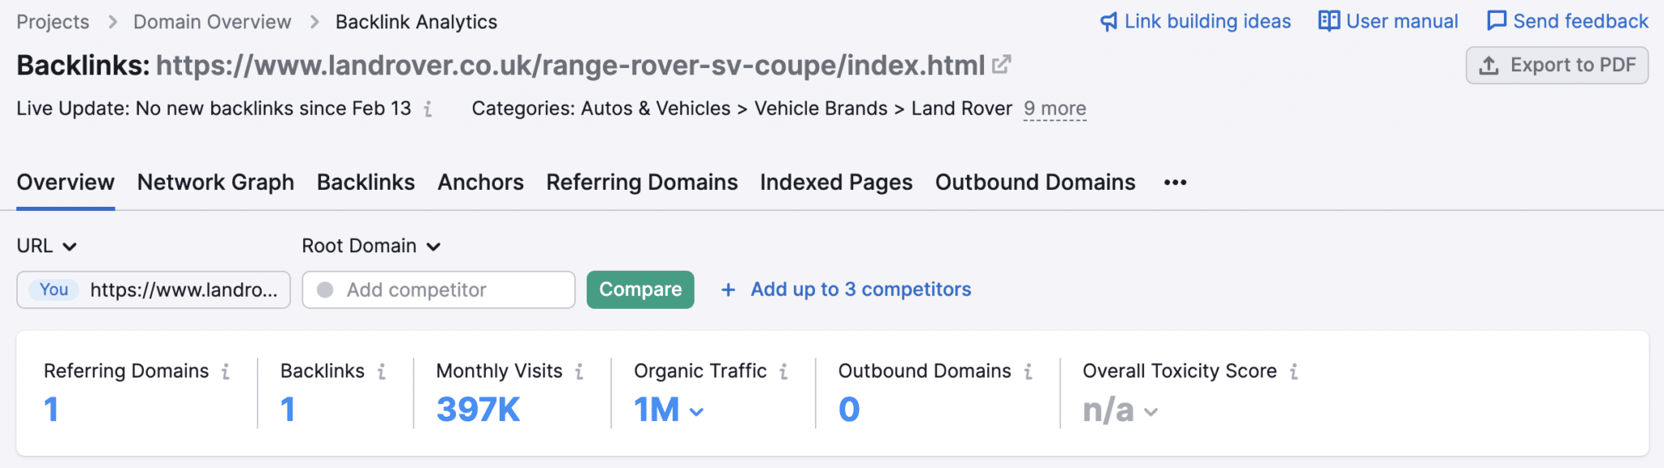Open the Backlinks tab
The image size is (1664, 468).
366,182
